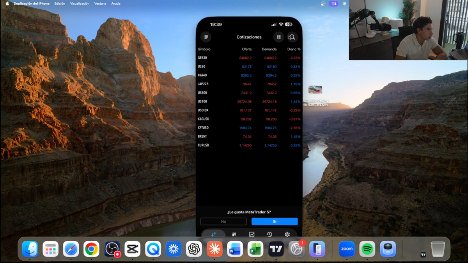Open the Ventana menu
Image resolution: width=468 pixels, height=263 pixels.
point(100,4)
